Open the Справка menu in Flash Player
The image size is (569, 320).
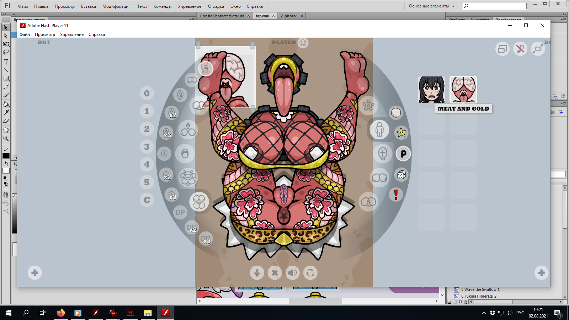97,34
